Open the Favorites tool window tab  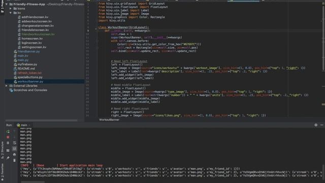pos(2,172)
